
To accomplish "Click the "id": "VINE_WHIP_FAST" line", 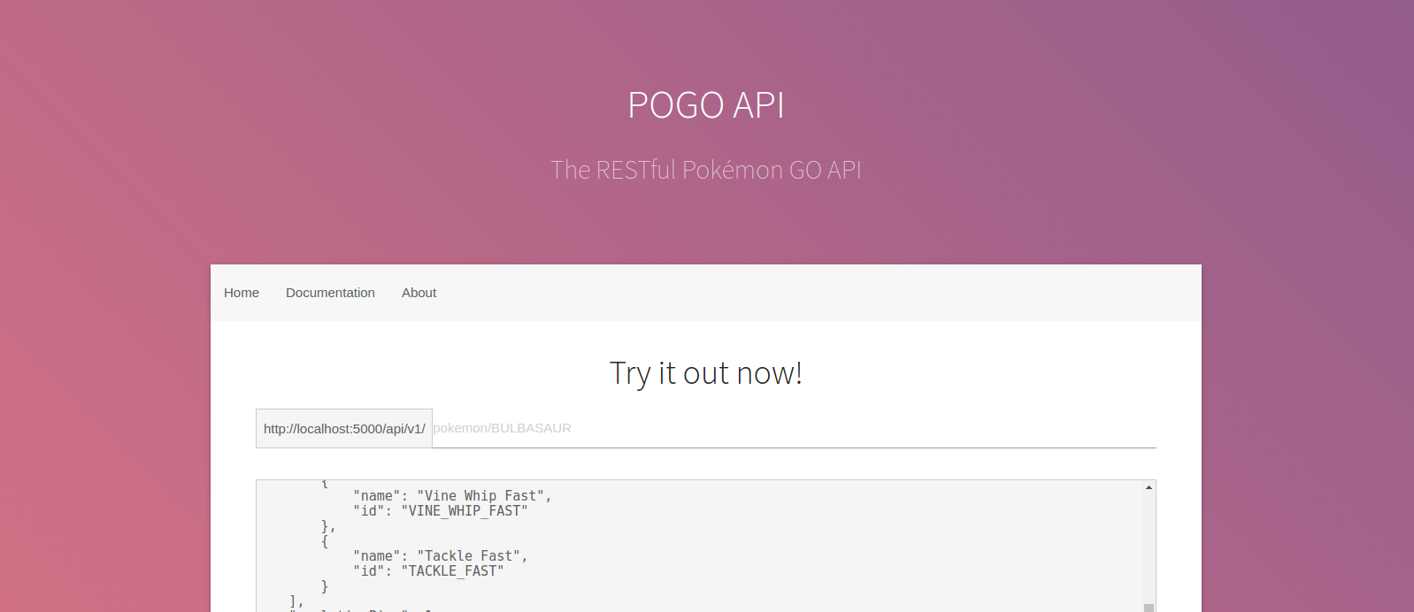I will pyautogui.click(x=441, y=511).
